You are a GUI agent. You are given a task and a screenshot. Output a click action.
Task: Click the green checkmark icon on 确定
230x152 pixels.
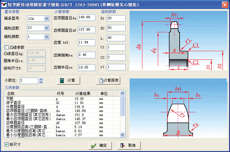(x=93, y=145)
